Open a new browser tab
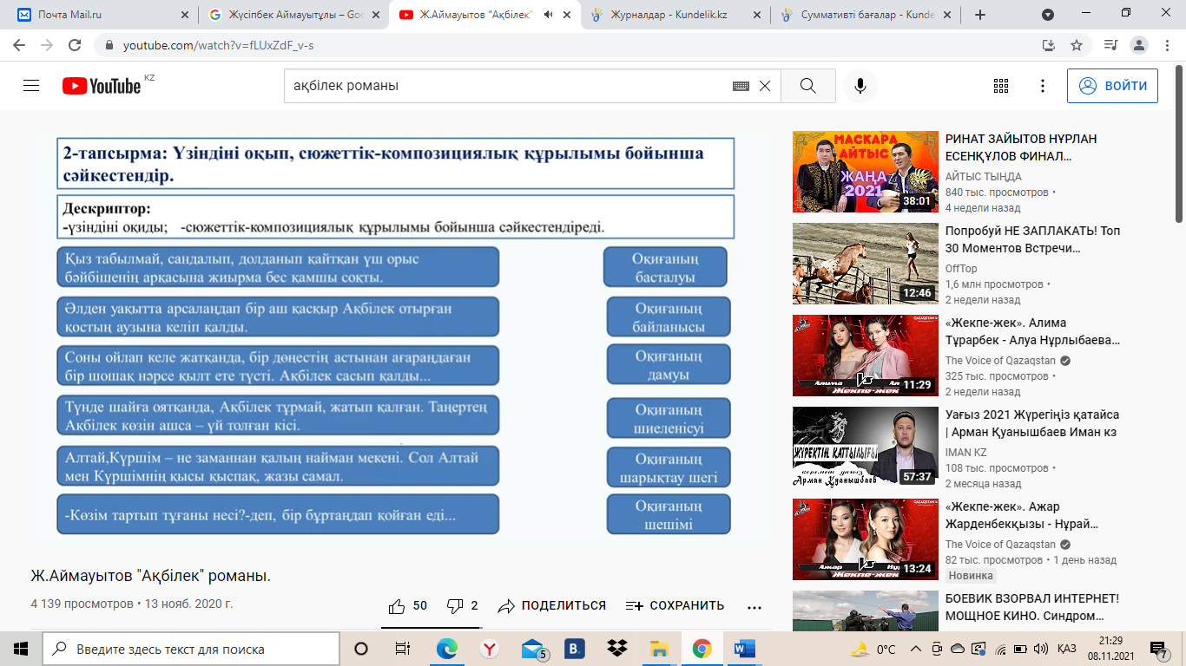This screenshot has width=1186, height=666. 980,15
